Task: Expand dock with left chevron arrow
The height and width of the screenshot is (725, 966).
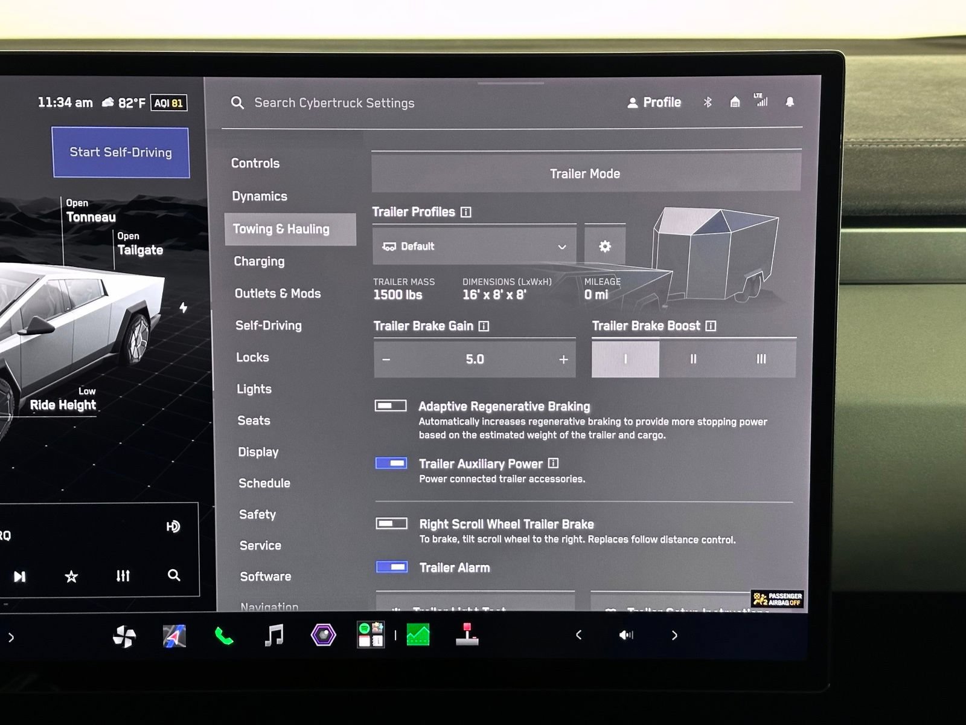Action: point(11,637)
